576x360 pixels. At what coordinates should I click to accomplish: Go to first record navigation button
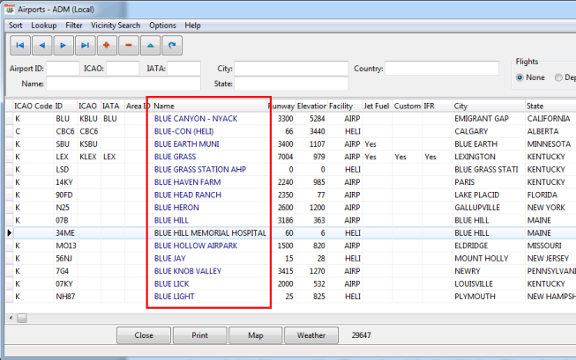19,46
